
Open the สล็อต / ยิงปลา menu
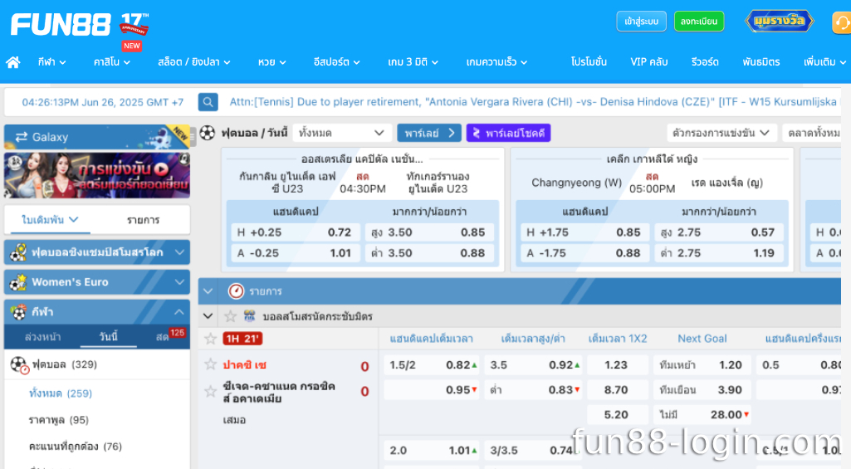[x=193, y=62]
